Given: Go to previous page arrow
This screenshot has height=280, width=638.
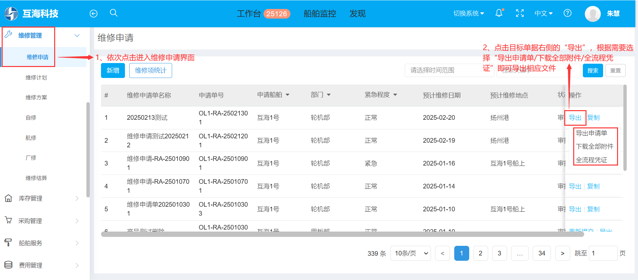Looking at the screenshot, I should [442, 253].
